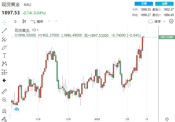This screenshot has height=122, width=175.
Task: Click the 全屏 fullscreen button
Action: (164, 4)
